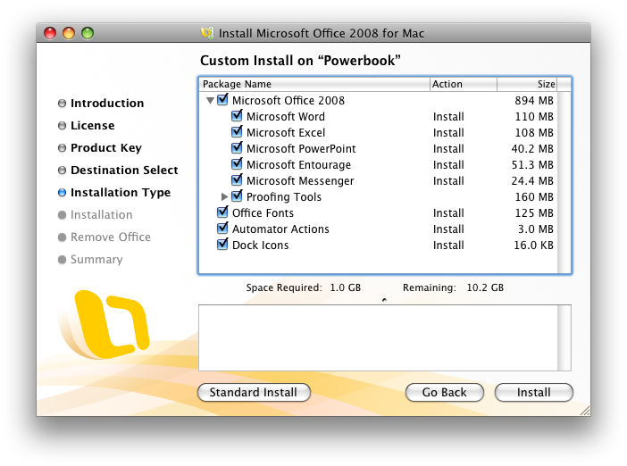Image resolution: width=627 pixels, height=466 pixels.
Task: Select the Microsoft Excel row label
Action: click(286, 132)
